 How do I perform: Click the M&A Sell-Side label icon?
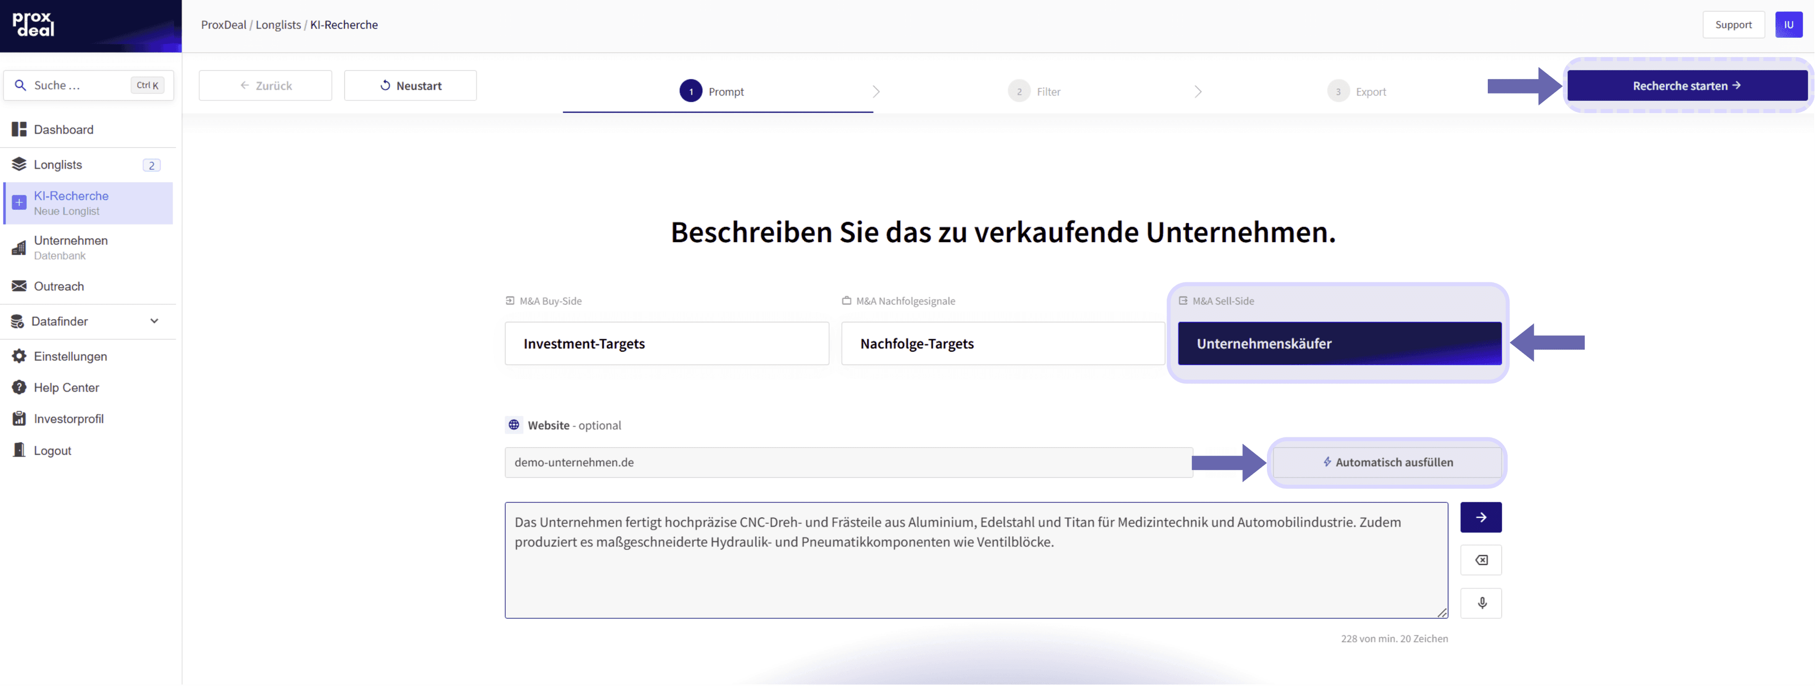tap(1183, 301)
